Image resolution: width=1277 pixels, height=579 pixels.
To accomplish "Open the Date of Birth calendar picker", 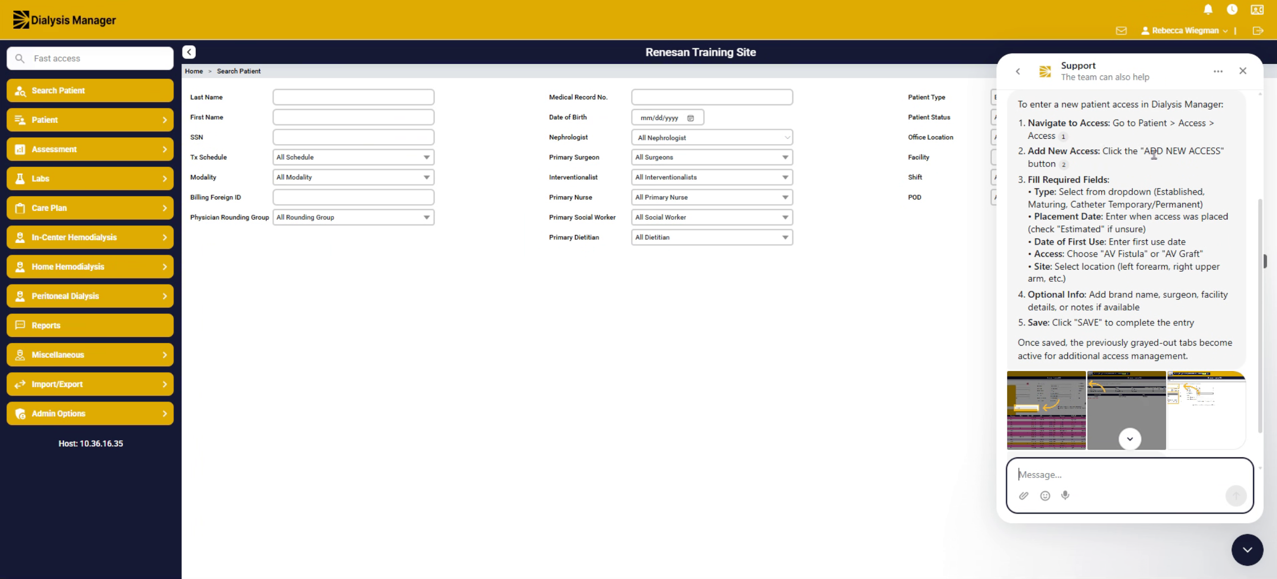I will point(691,118).
